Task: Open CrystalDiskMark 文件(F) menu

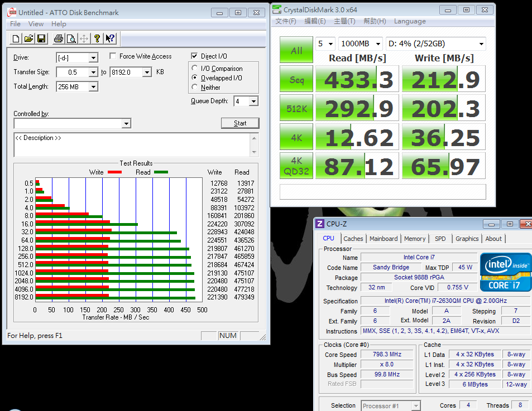Action: pyautogui.click(x=286, y=21)
